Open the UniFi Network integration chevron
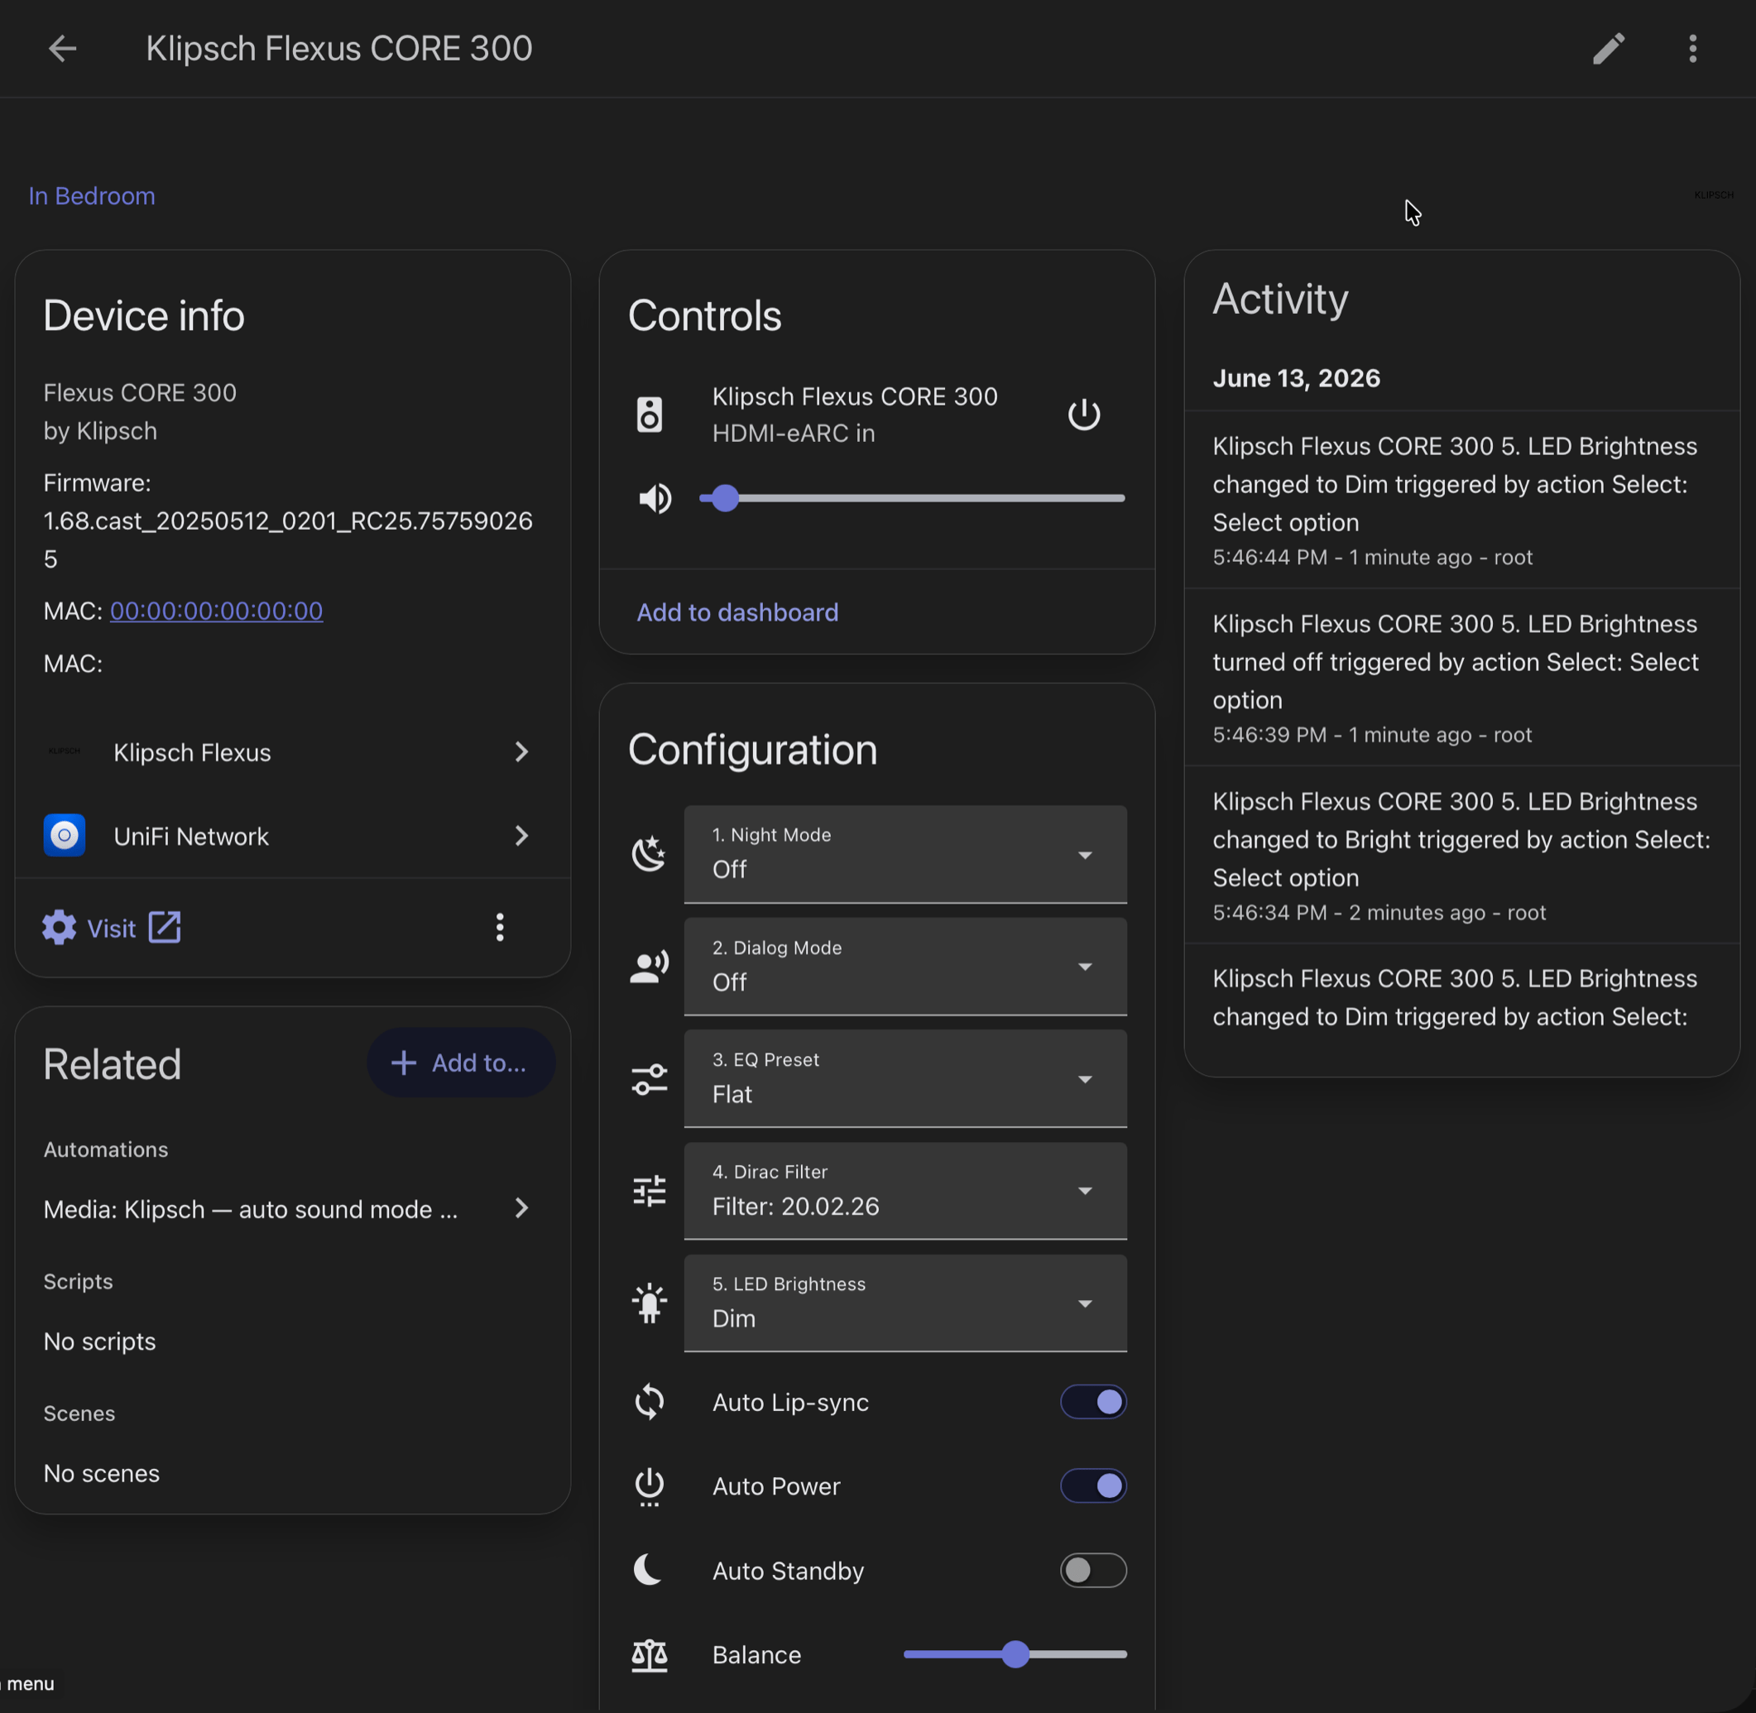 pyautogui.click(x=521, y=836)
